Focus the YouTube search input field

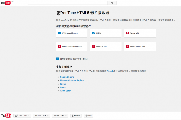[68, 3]
